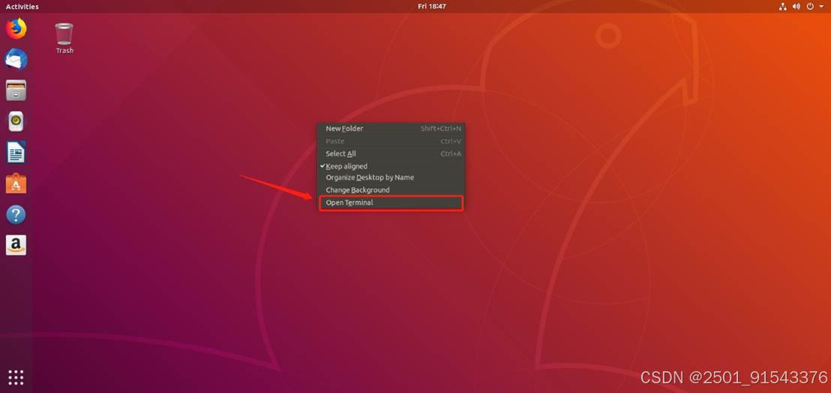Launch Amazon from the dock
This screenshot has height=393, width=831.
coord(16,245)
